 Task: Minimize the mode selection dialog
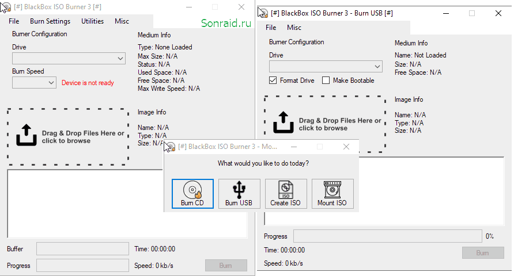294,147
